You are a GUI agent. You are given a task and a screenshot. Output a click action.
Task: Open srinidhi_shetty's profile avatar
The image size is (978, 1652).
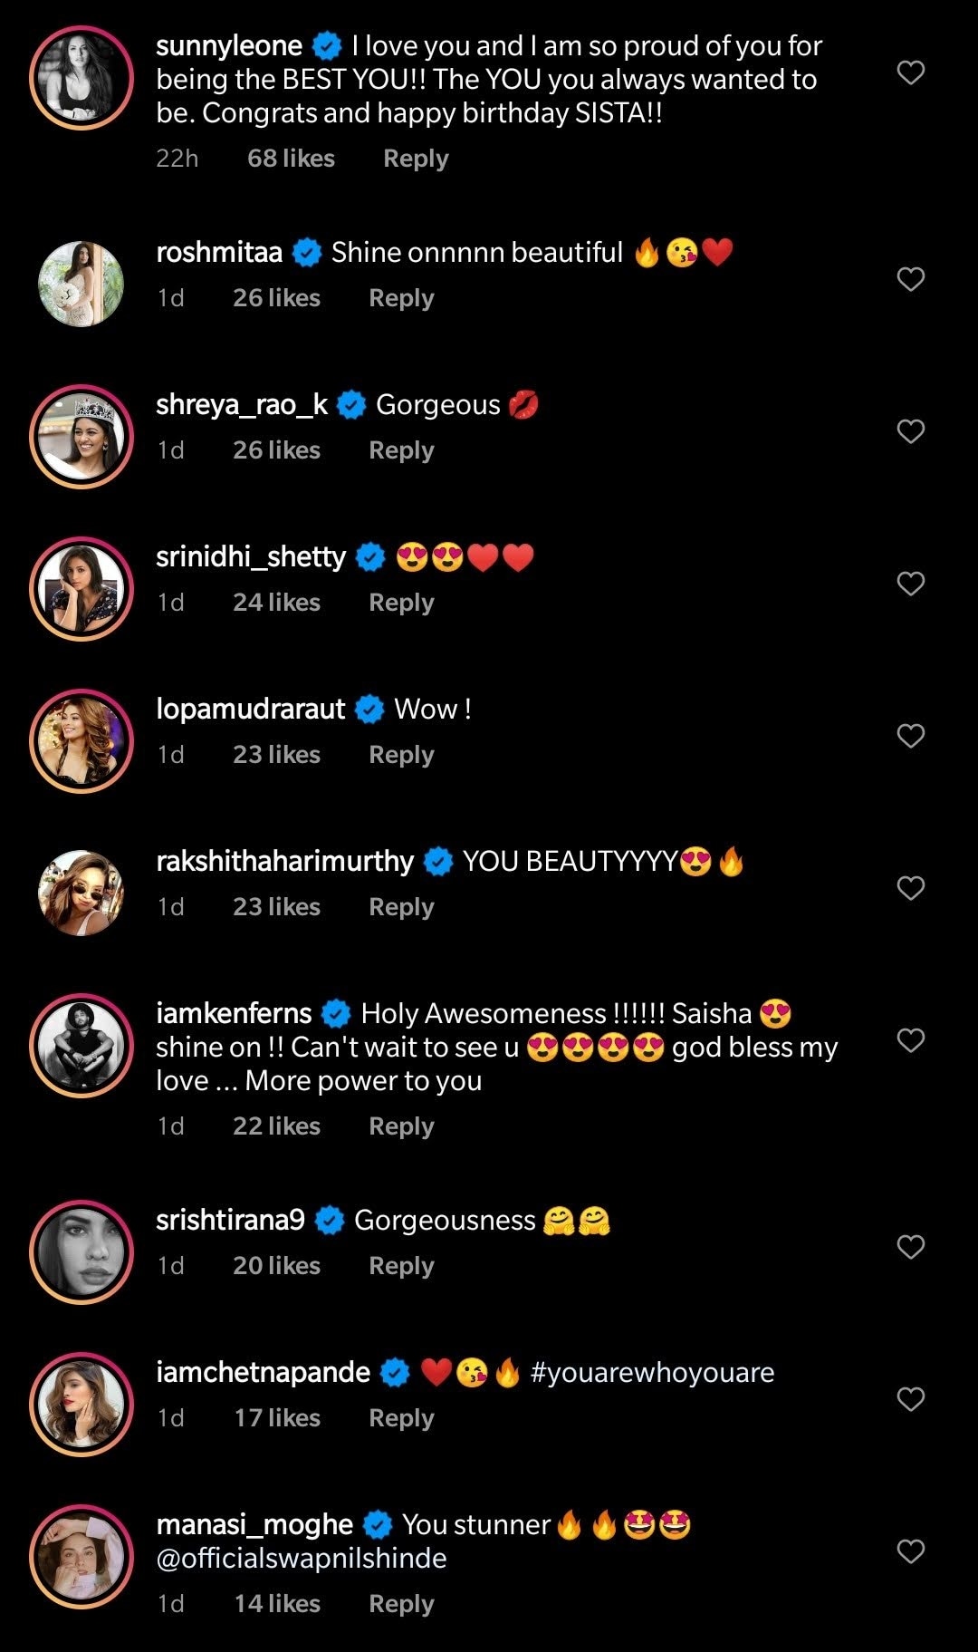[81, 589]
